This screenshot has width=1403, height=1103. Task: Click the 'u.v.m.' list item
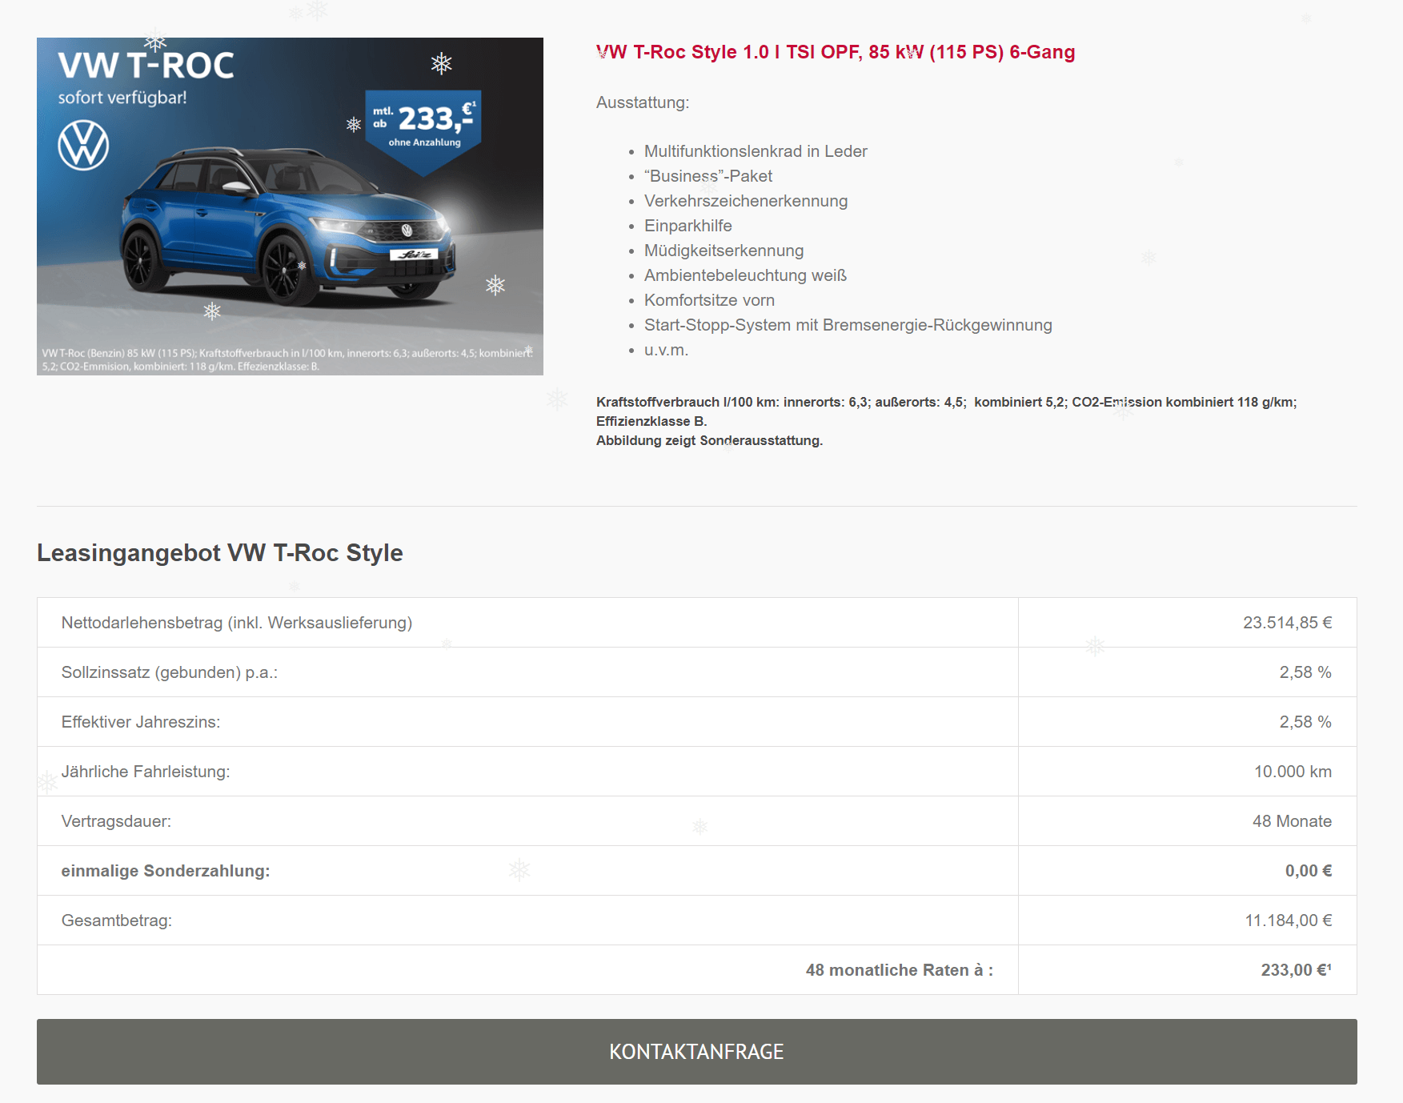(666, 350)
